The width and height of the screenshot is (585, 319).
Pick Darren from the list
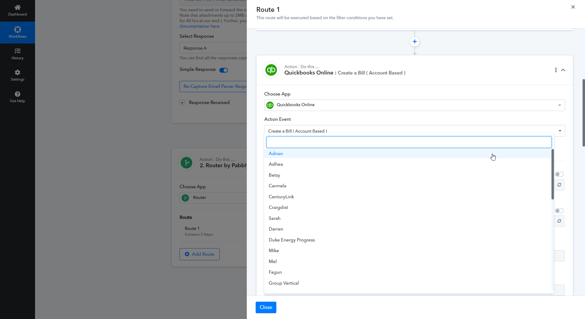[408, 229]
